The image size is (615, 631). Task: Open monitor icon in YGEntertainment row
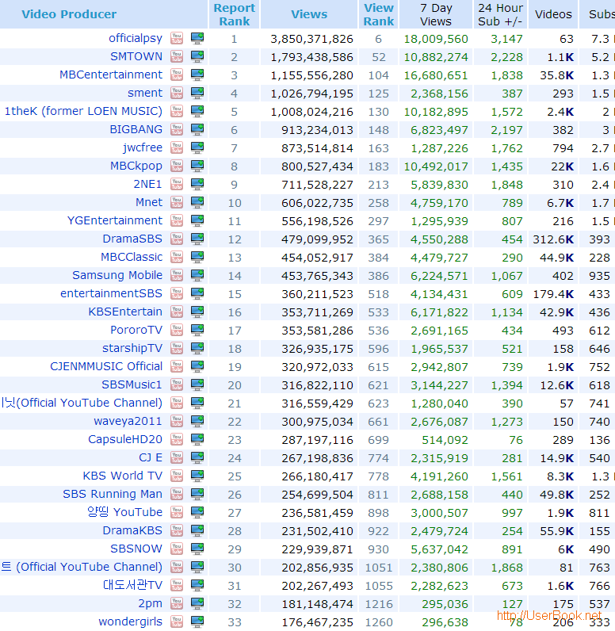[x=197, y=220]
